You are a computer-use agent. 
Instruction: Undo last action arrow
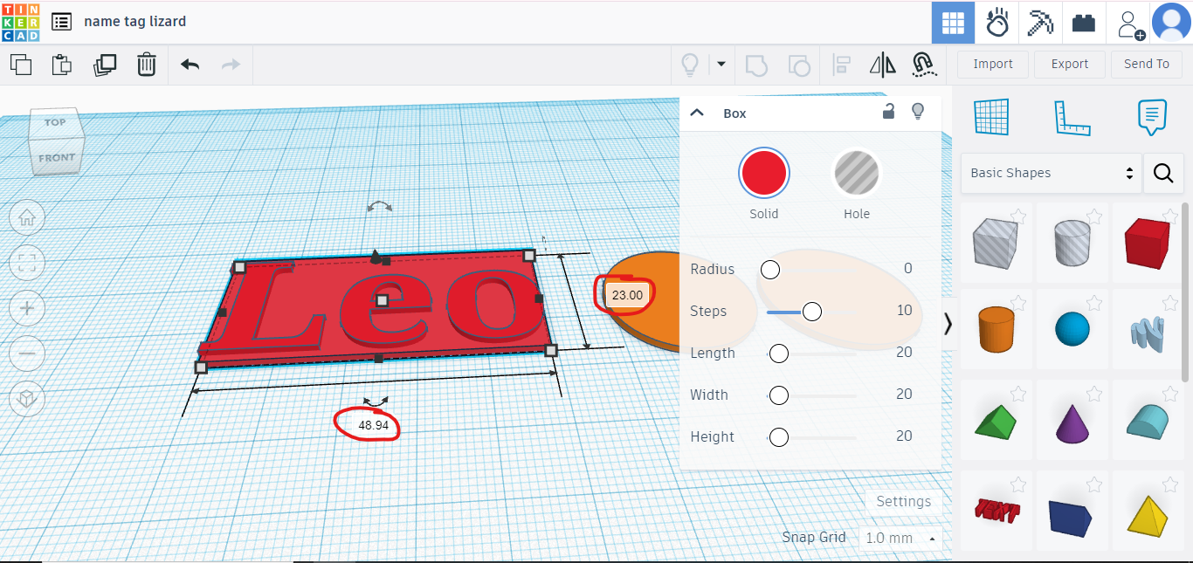[190, 64]
